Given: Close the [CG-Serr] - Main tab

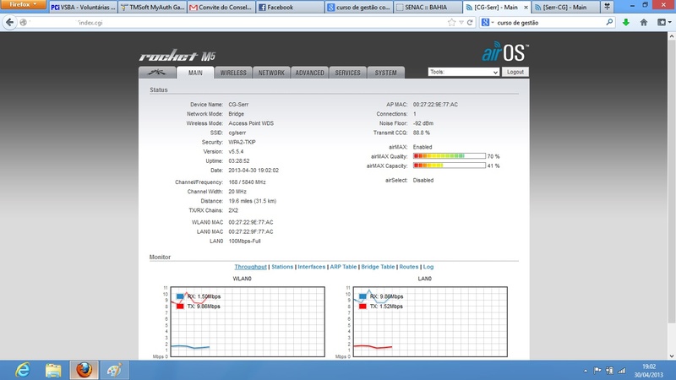Looking at the screenshot, I should (x=526, y=8).
